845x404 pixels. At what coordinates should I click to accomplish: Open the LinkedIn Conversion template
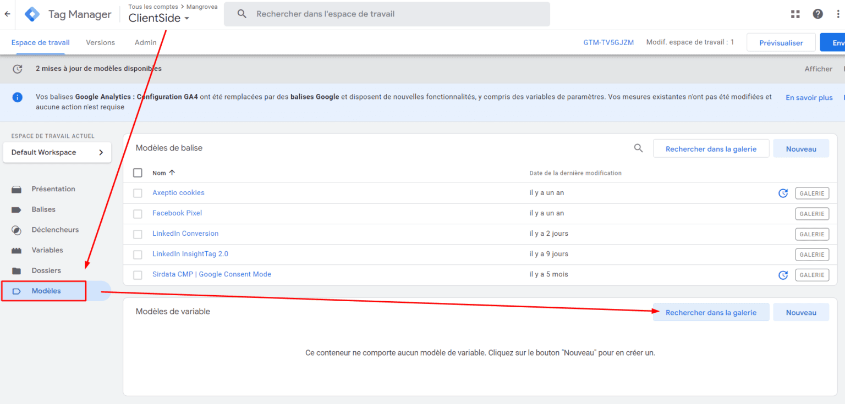tap(185, 234)
